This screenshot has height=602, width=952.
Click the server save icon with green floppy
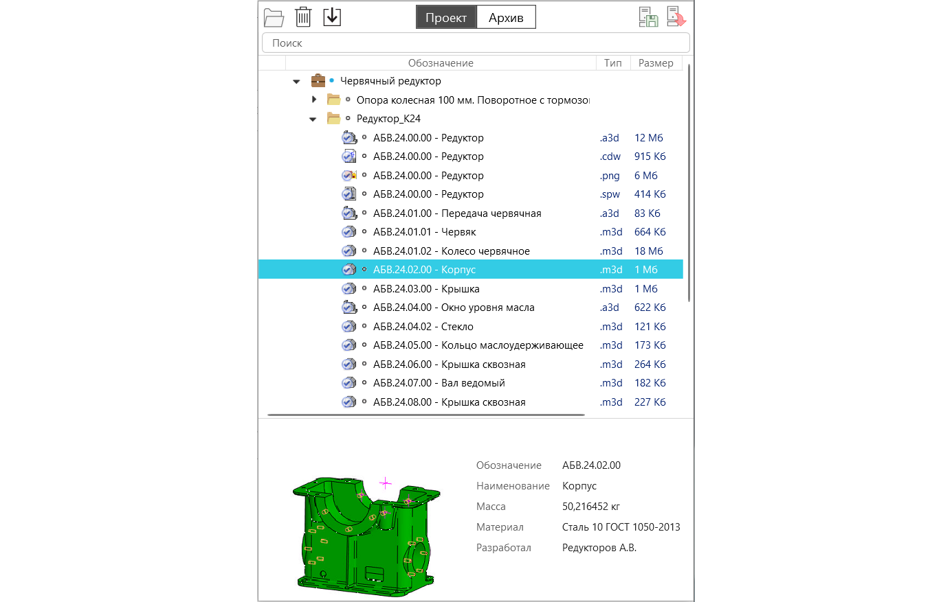[x=648, y=17]
